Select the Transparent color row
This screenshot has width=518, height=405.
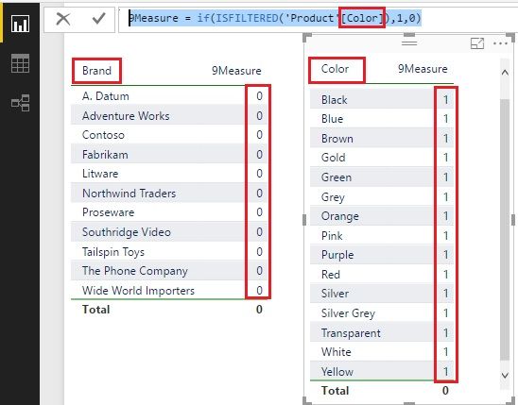382,332
